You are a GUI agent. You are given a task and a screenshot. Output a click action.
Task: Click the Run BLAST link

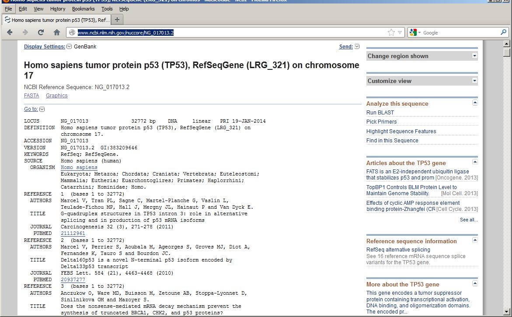380,113
